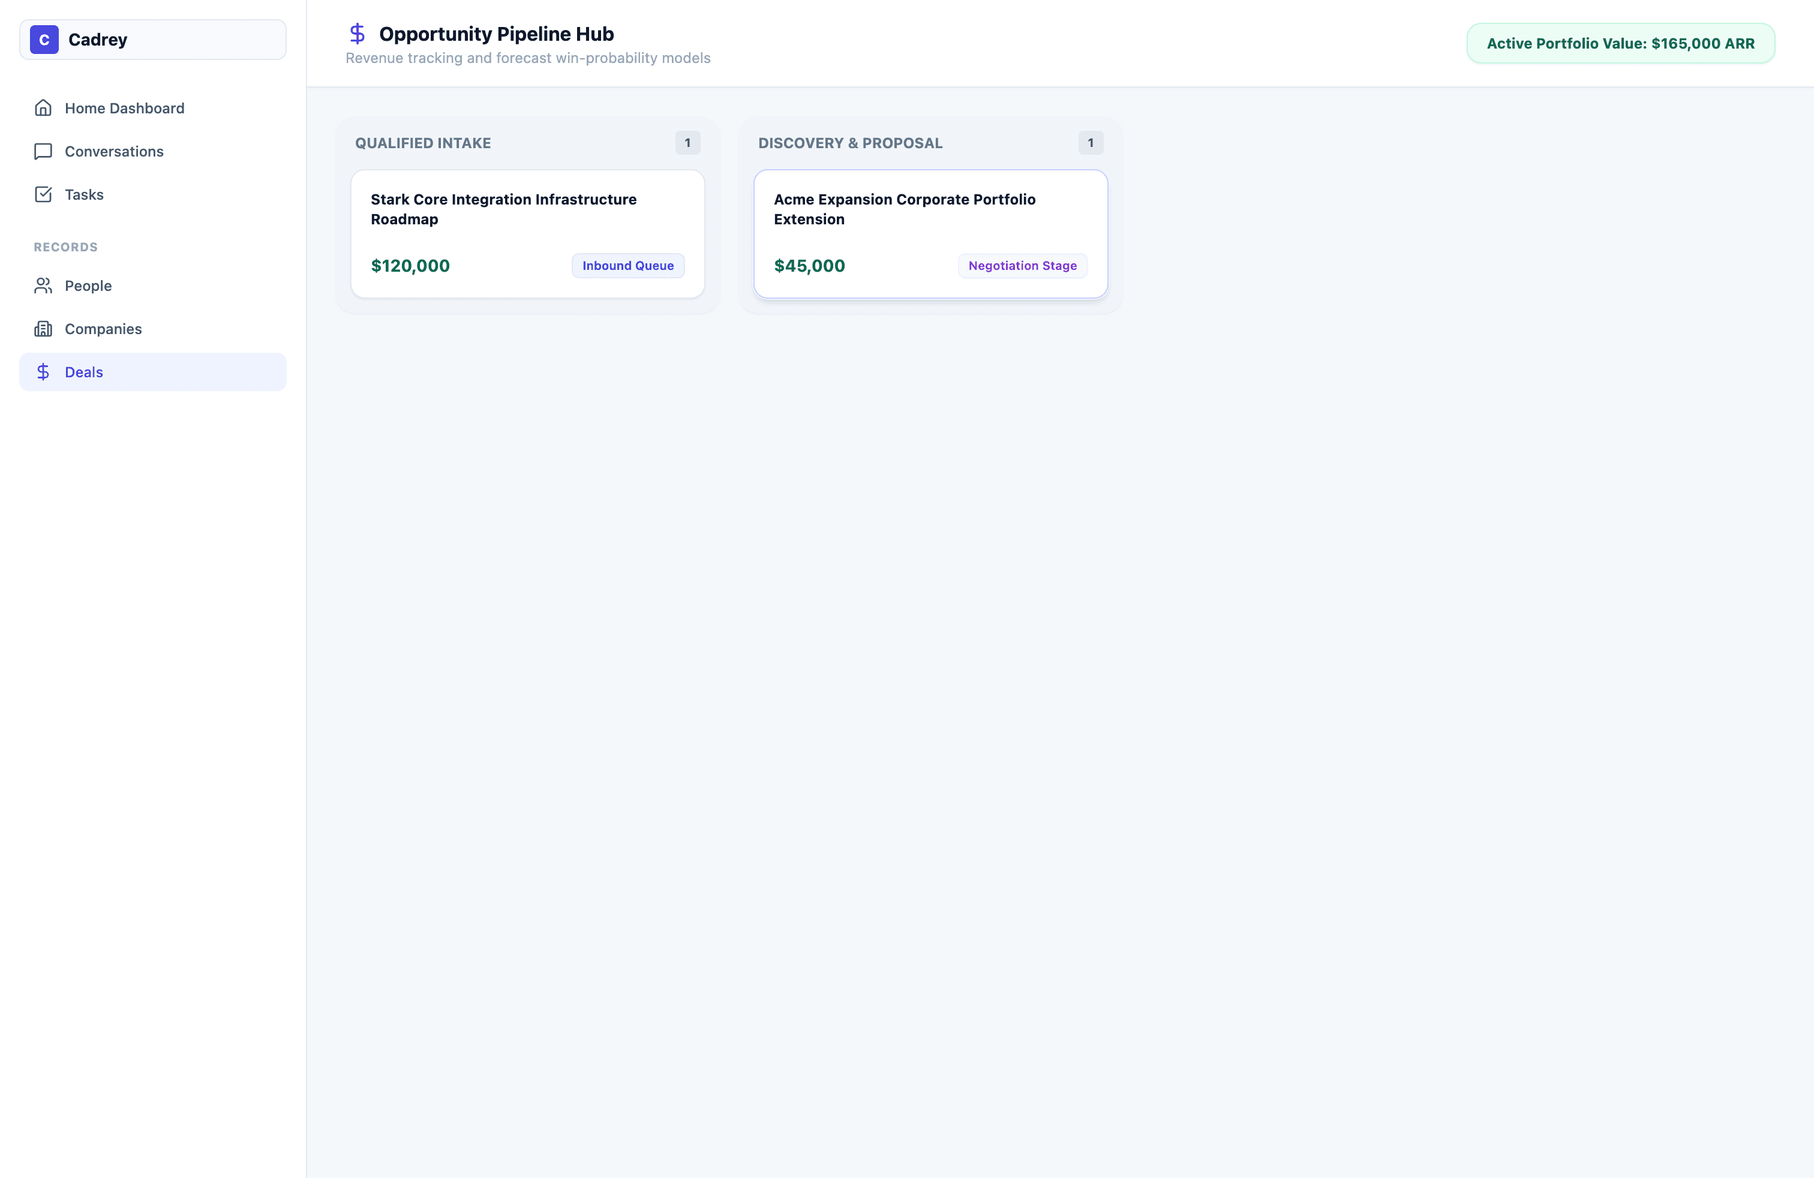Click the Companies building icon
This screenshot has height=1178, width=1814.
(43, 329)
